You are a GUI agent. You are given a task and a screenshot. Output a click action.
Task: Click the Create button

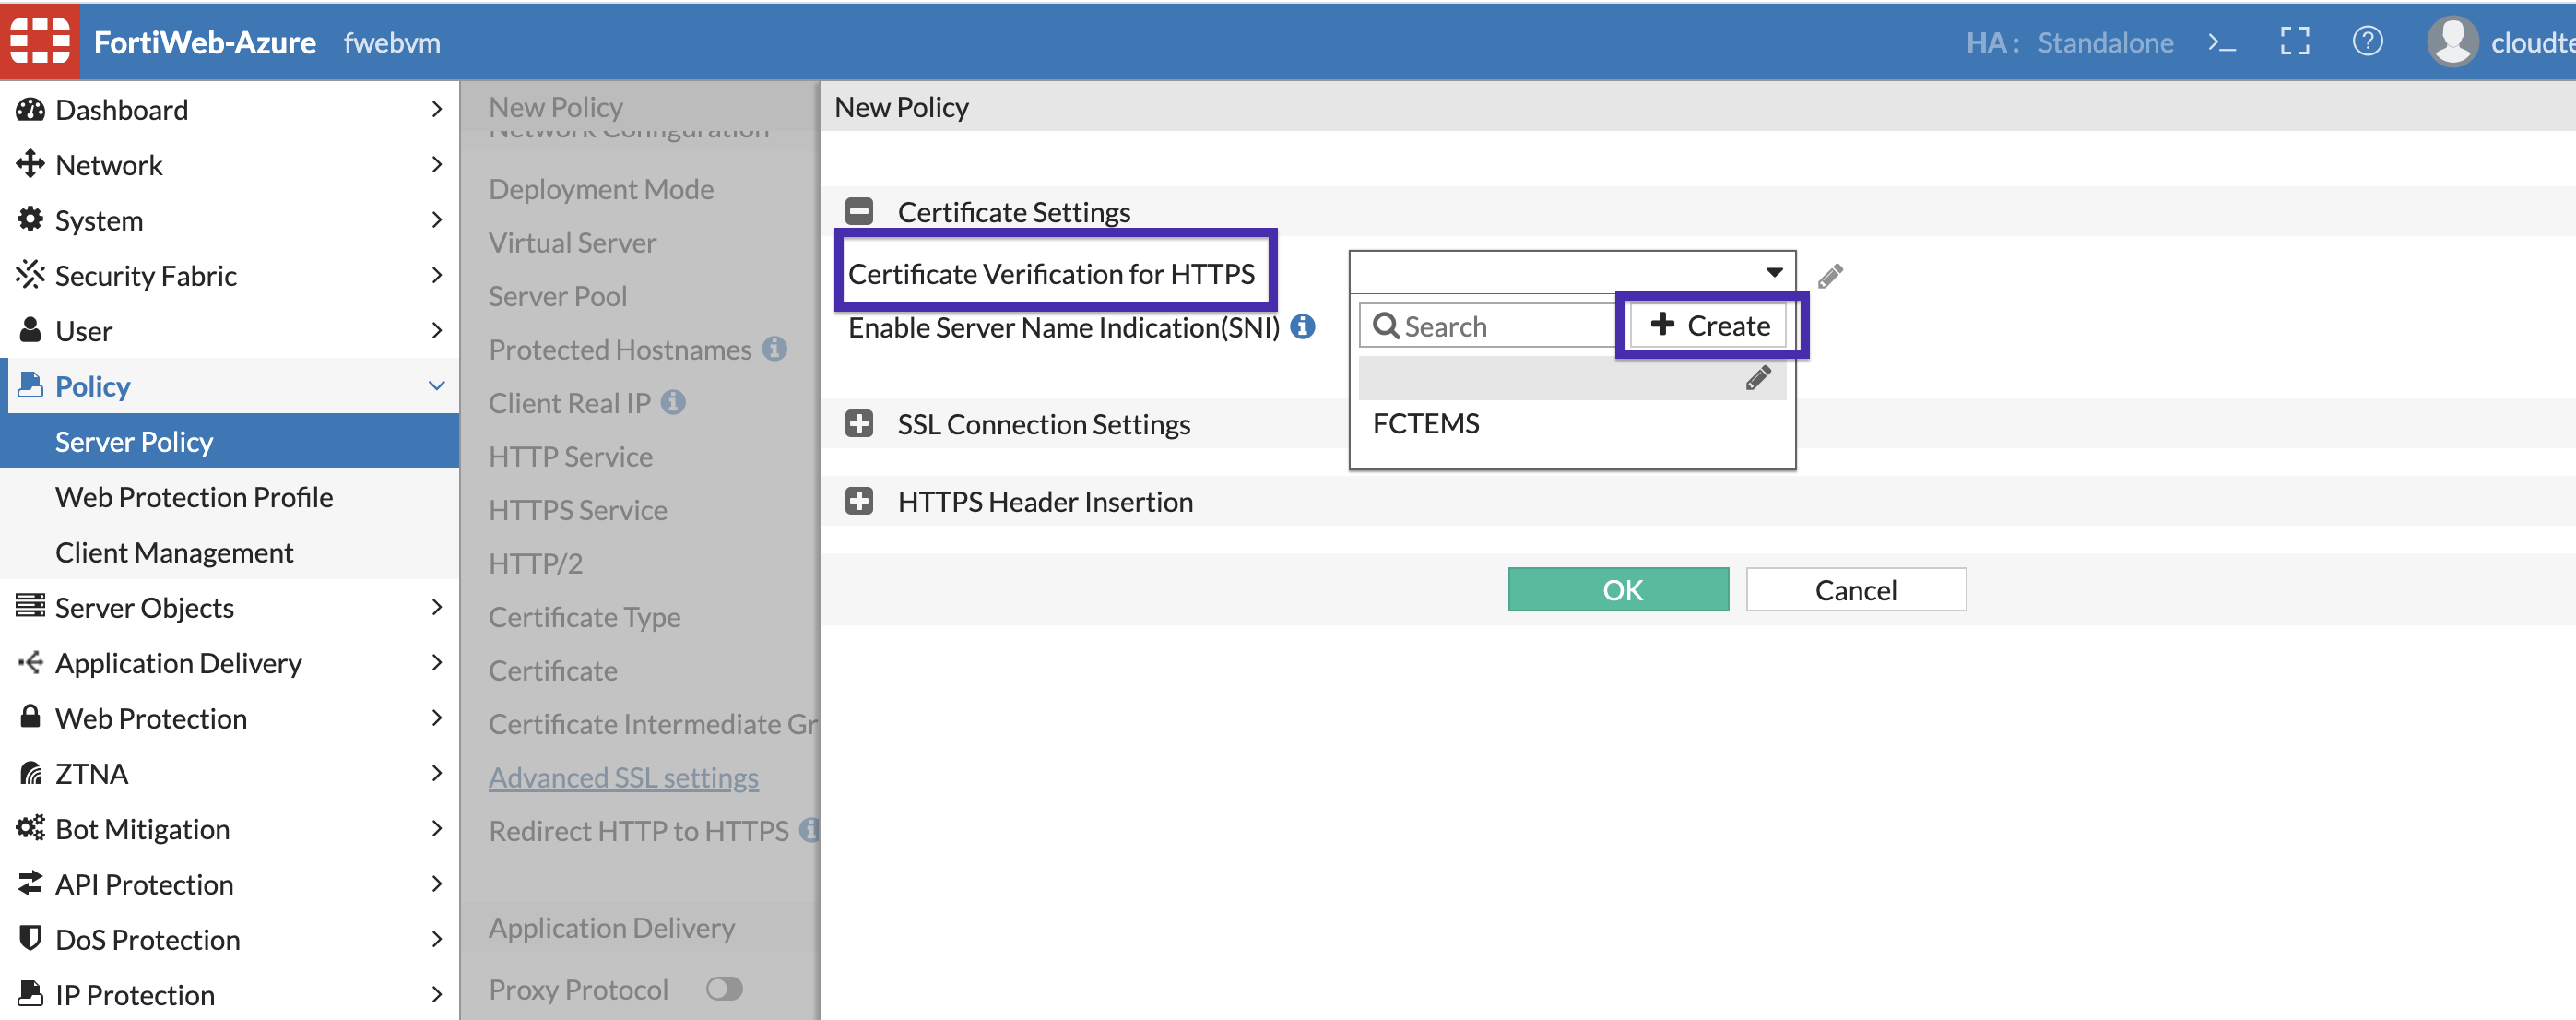coord(1709,325)
